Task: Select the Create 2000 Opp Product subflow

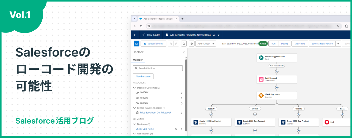Action: click(255, 122)
